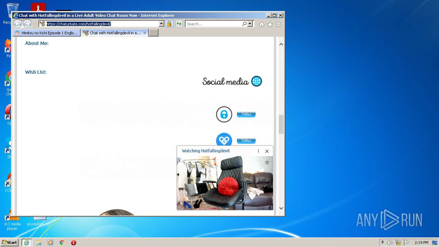Switch to Himitsu no Kichi Episode tab
The image size is (439, 247).
[x=47, y=33]
